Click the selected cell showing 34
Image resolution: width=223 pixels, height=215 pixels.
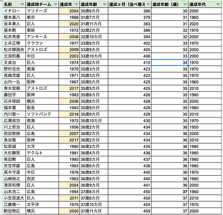coord(170,63)
